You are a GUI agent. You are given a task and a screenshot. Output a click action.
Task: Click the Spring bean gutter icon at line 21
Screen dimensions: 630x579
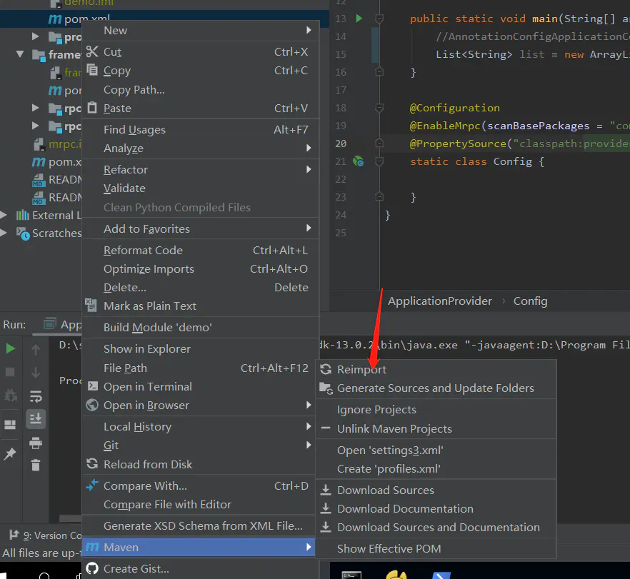point(359,162)
